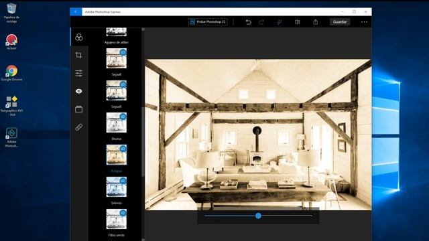Click Probar Photoshop CC button
The width and height of the screenshot is (429, 241).
[x=208, y=22]
